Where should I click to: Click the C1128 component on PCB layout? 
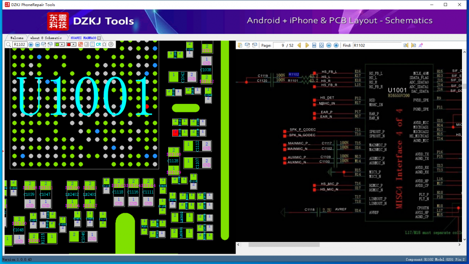click(x=174, y=161)
